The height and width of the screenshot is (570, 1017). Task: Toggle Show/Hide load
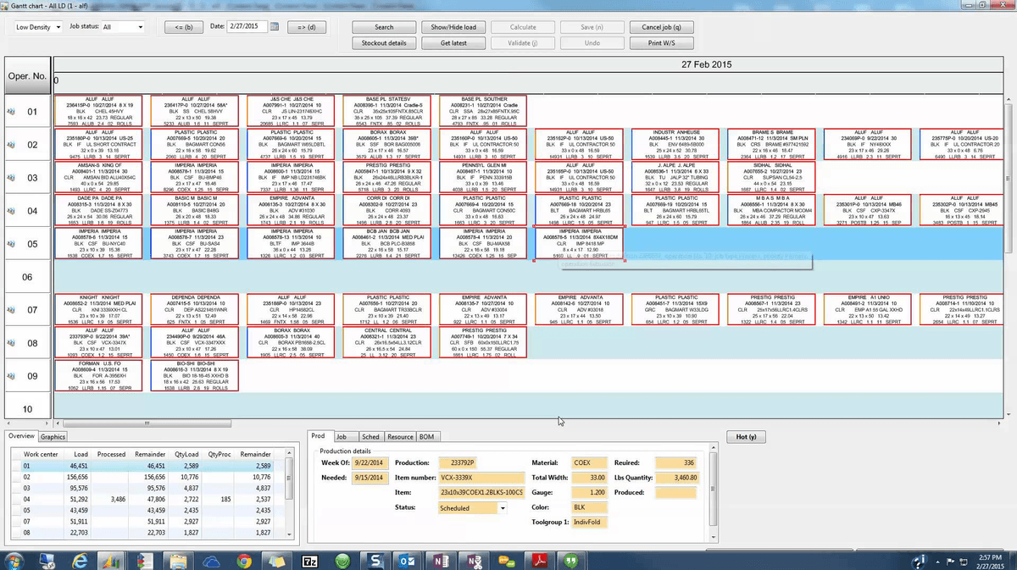(x=453, y=26)
